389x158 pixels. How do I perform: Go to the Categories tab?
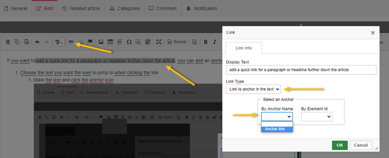pos(125,9)
